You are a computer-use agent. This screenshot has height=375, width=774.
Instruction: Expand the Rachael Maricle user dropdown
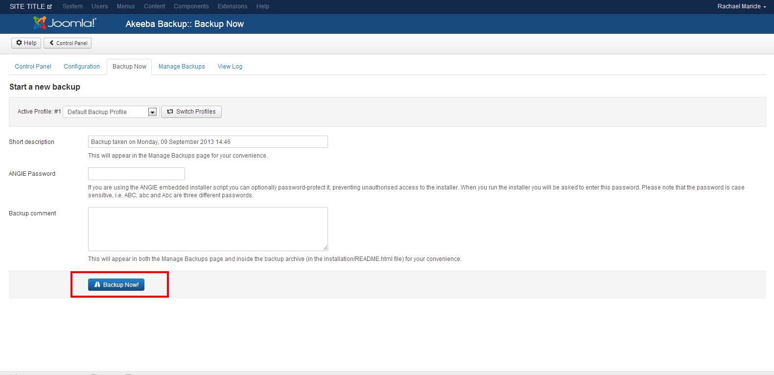point(742,6)
